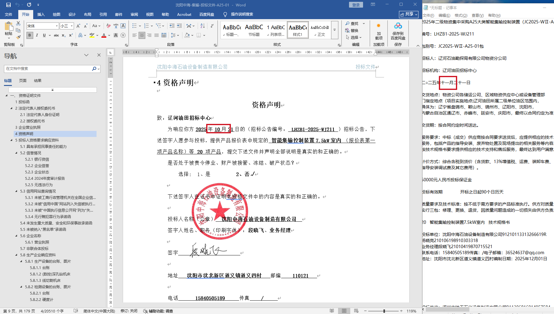This screenshot has width=554, height=314.
Task: Click the Increase Indent icon
Action: [x=179, y=26]
